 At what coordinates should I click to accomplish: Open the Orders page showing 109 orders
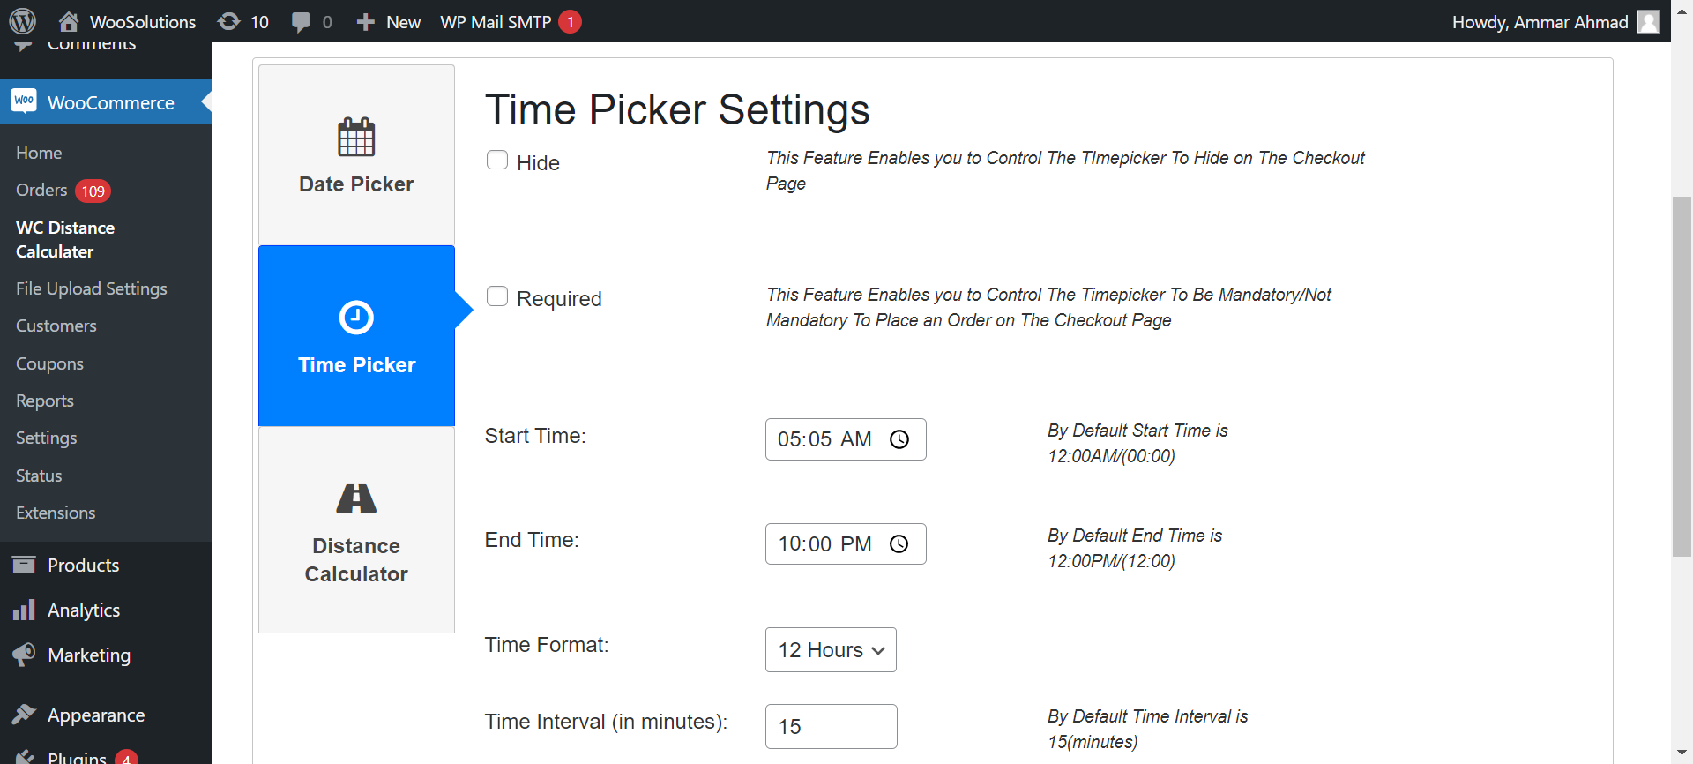[41, 190]
